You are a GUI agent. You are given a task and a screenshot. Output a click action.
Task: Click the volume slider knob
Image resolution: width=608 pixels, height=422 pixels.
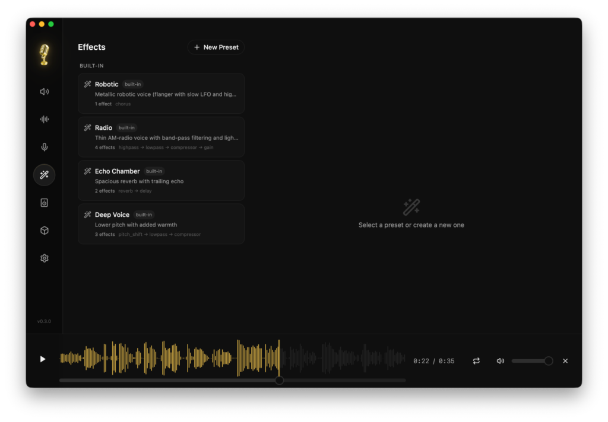coord(548,361)
